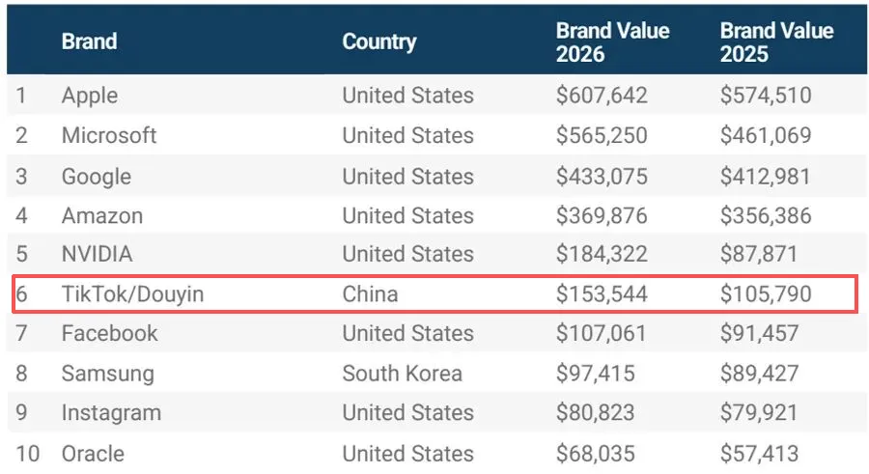Click Apple's 2026 value $607,642
Image resolution: width=869 pixels, height=474 pixels.
coord(602,96)
